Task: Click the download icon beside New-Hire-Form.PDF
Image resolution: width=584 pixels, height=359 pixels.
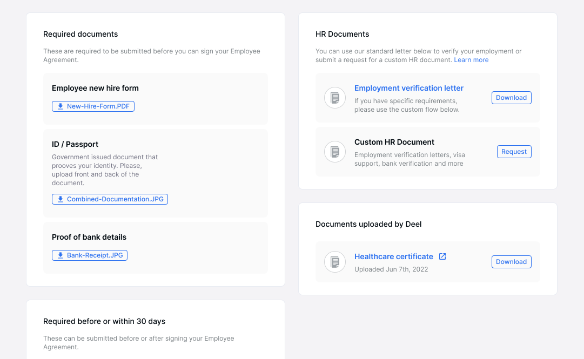Action: [60, 106]
